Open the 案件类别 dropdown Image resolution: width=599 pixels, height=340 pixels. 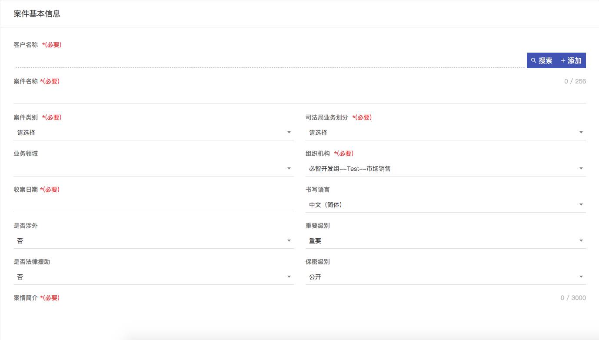pos(153,133)
